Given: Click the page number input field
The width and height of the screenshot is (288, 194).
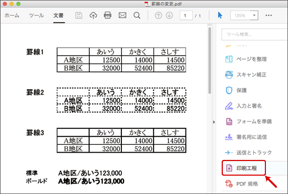Looking at the screenshot, I should [x=186, y=16].
